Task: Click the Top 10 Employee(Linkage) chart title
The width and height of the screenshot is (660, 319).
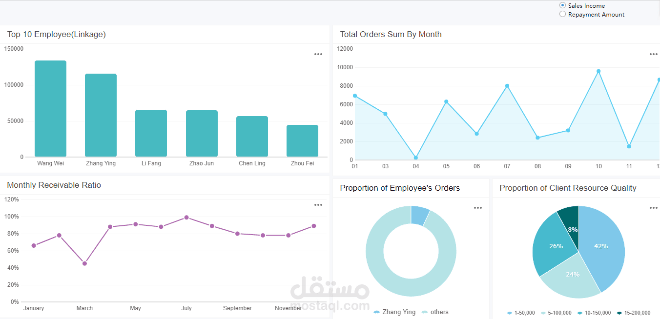Action: tap(56, 34)
